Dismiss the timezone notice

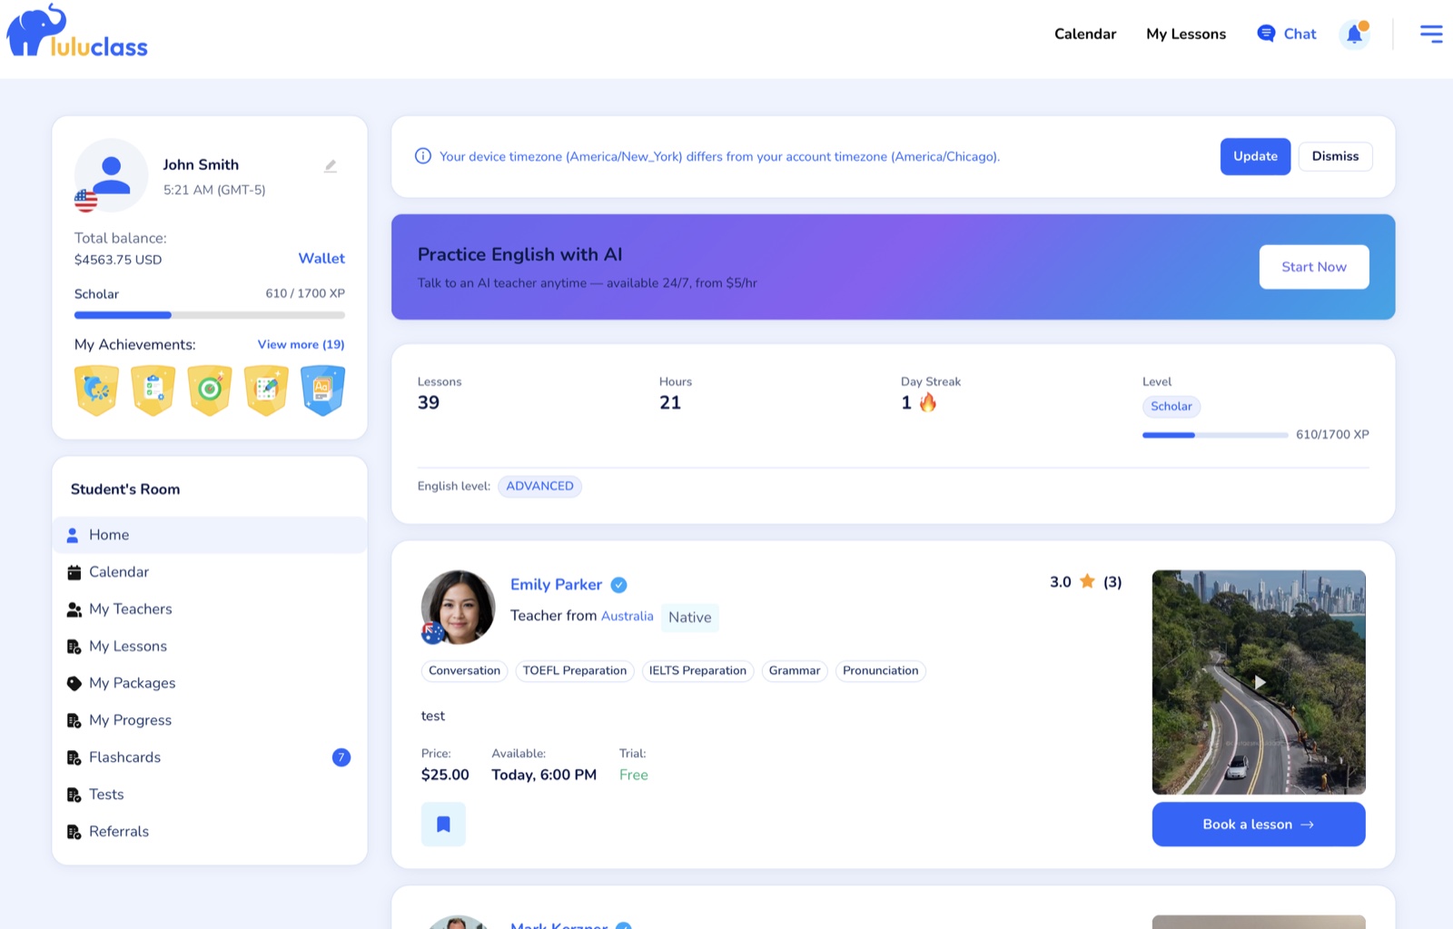pos(1335,156)
